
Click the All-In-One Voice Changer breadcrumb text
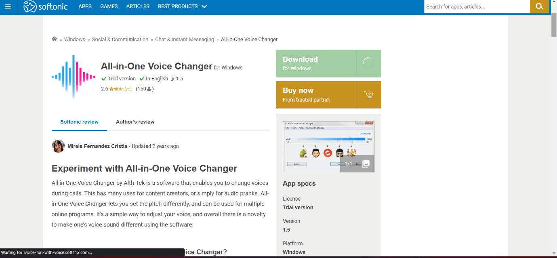(x=249, y=40)
